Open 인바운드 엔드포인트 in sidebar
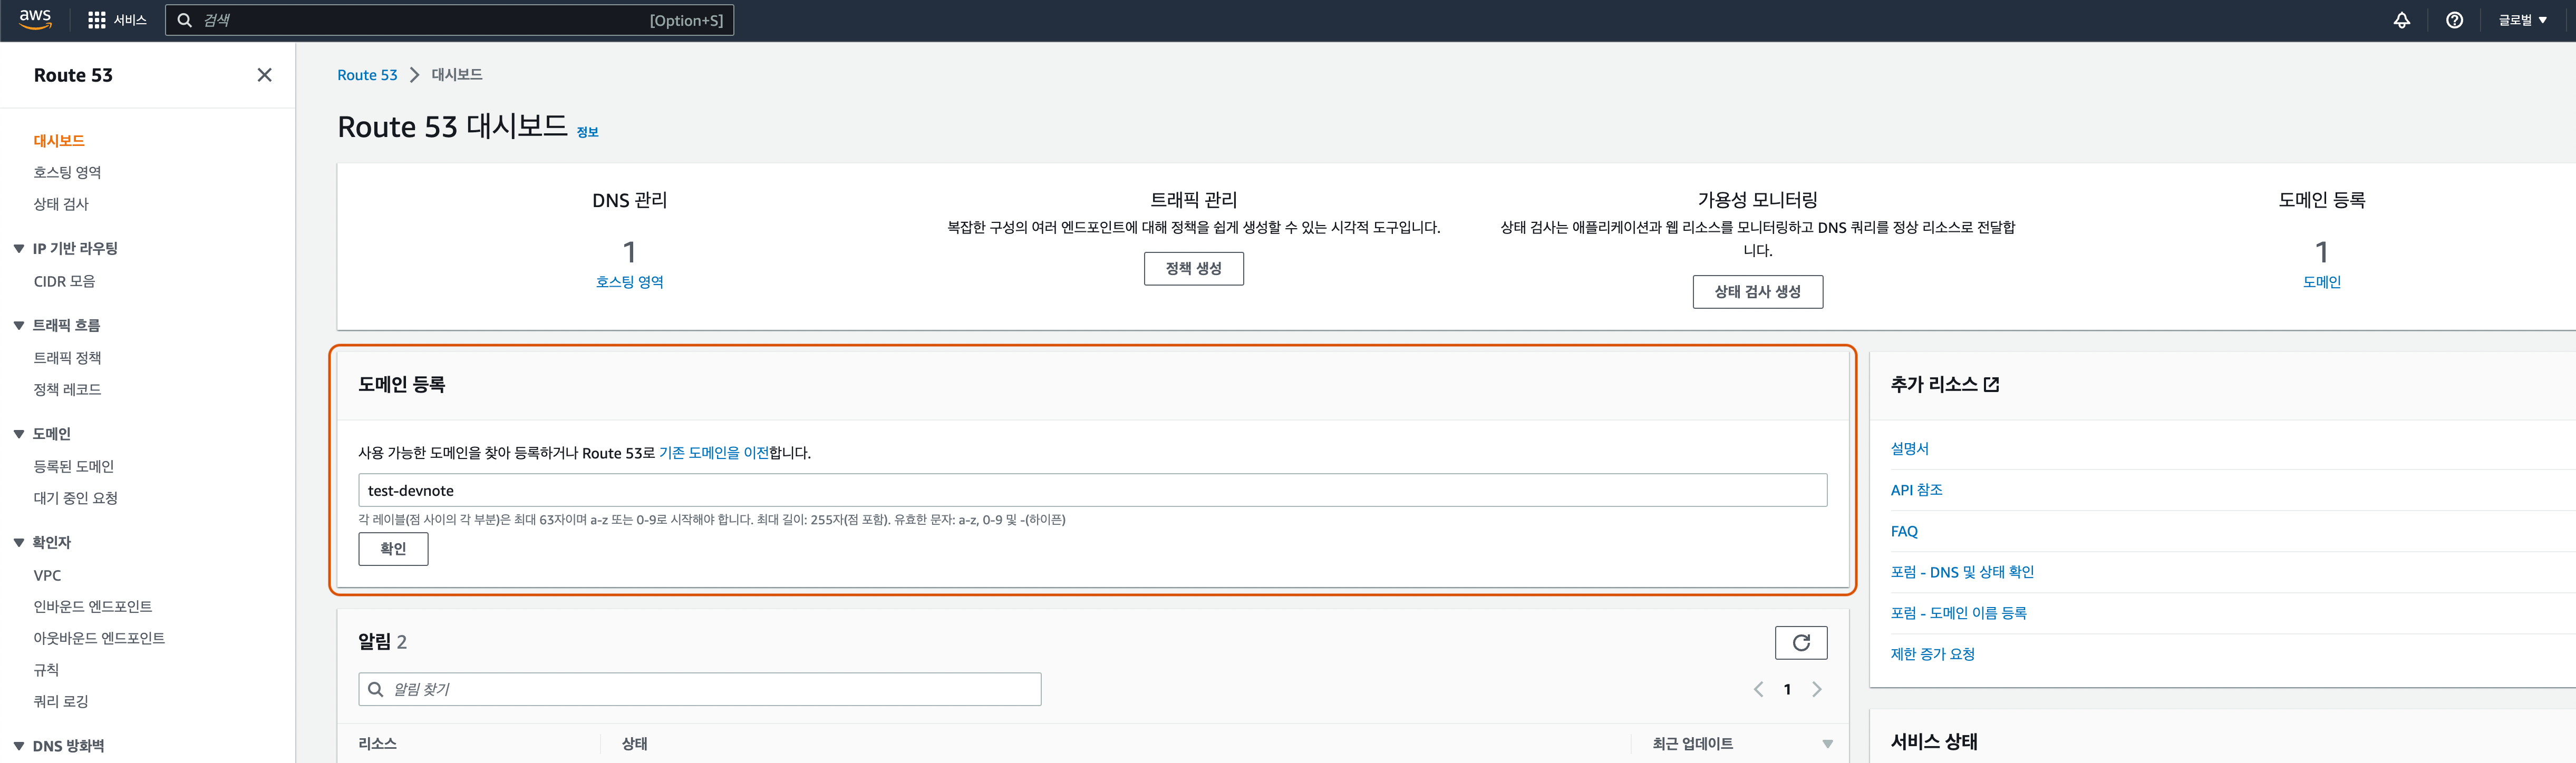This screenshot has height=763, width=2576. point(93,607)
